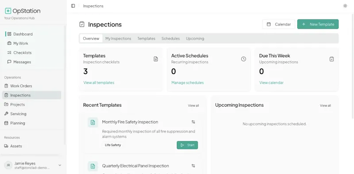Select the Overview tab
Viewport: 354px width, 174px height.
coord(91,38)
